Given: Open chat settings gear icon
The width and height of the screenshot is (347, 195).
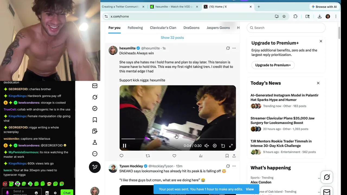Looking at the screenshot, I should [55, 193].
